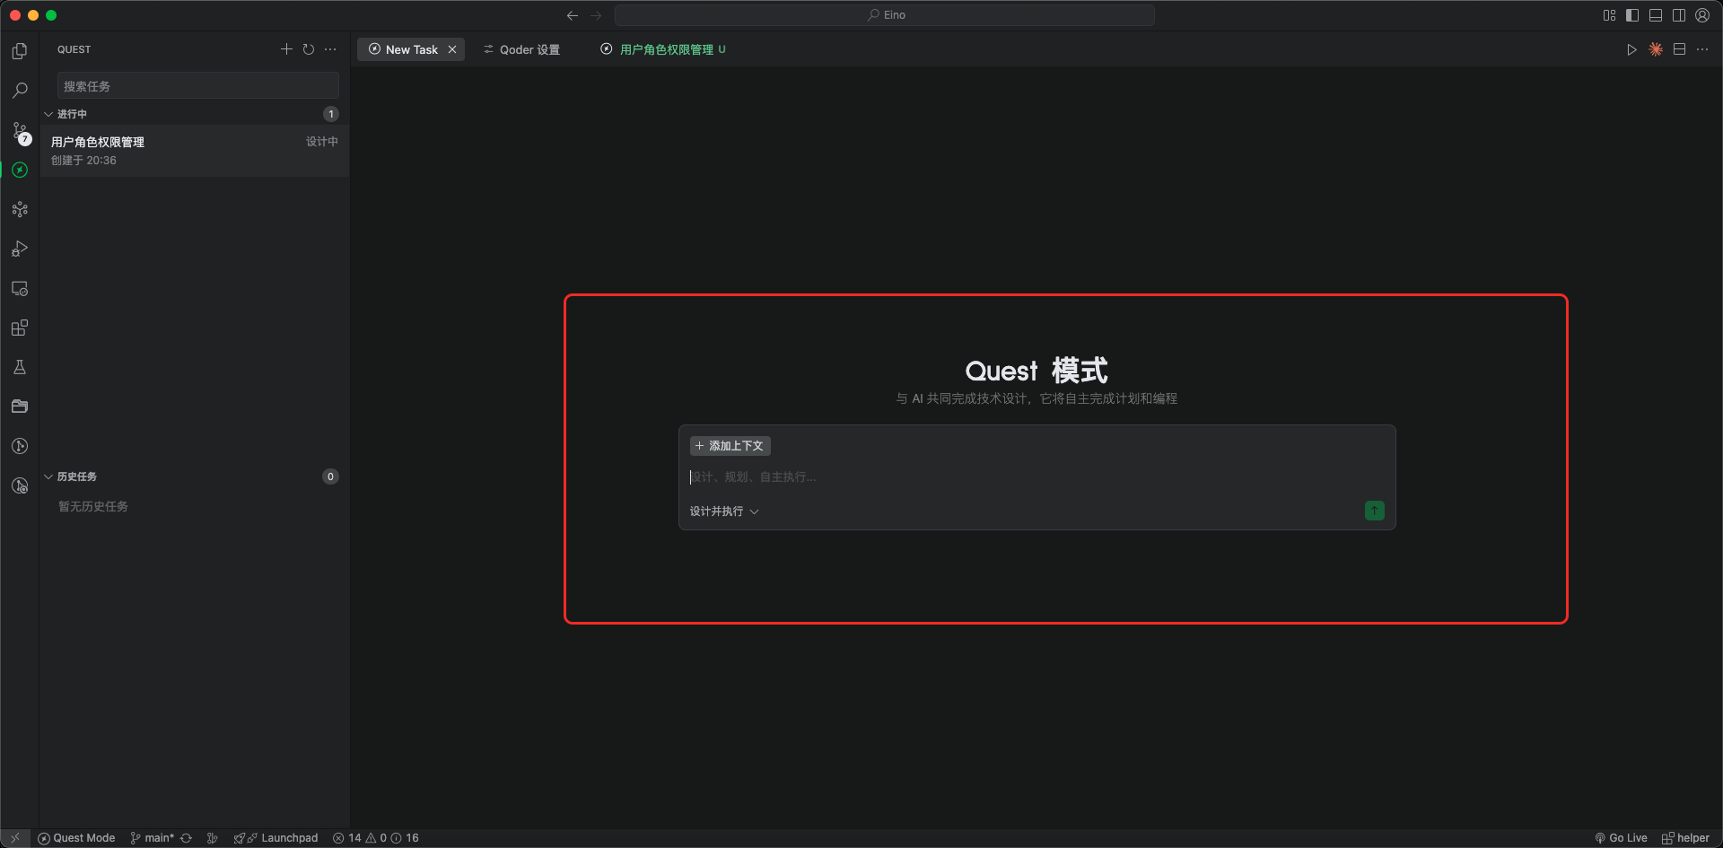Image resolution: width=1723 pixels, height=848 pixels.
Task: Open the bottom-most activity bar icon
Action: pyautogui.click(x=20, y=485)
